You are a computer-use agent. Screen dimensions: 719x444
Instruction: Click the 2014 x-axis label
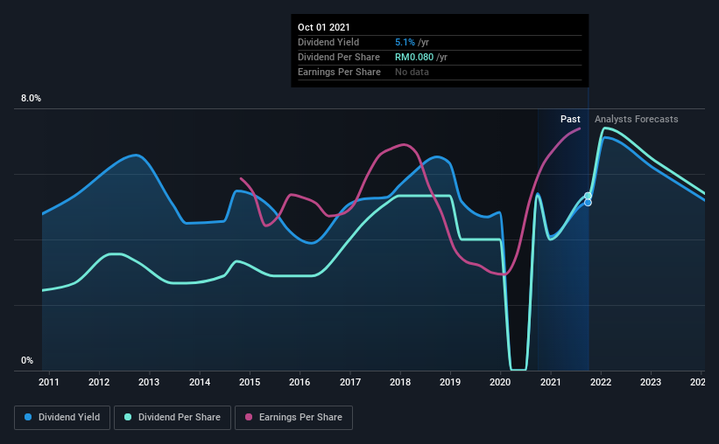[x=200, y=382]
